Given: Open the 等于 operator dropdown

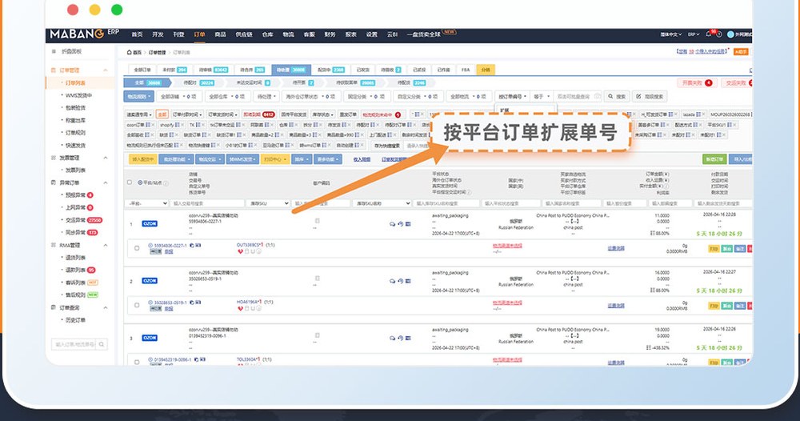Looking at the screenshot, I should pyautogui.click(x=542, y=97).
